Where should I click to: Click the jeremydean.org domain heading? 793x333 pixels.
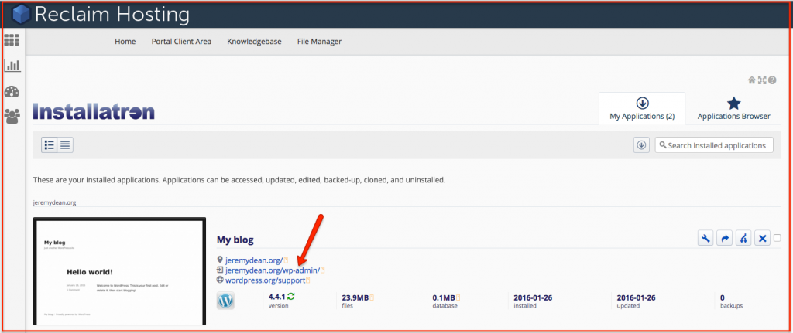55,202
